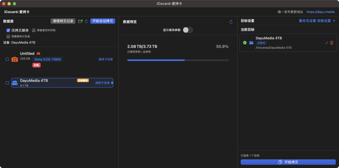Click the green add folder icon

[x=80, y=21]
